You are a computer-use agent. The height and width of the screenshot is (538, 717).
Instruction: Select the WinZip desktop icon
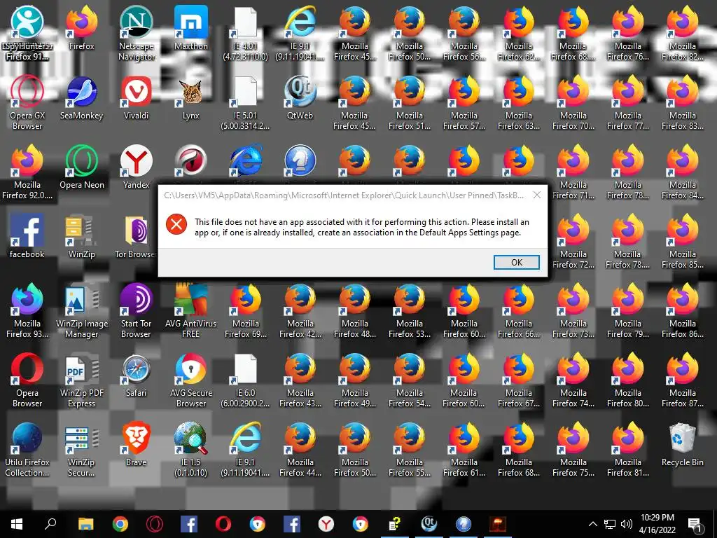click(x=81, y=237)
